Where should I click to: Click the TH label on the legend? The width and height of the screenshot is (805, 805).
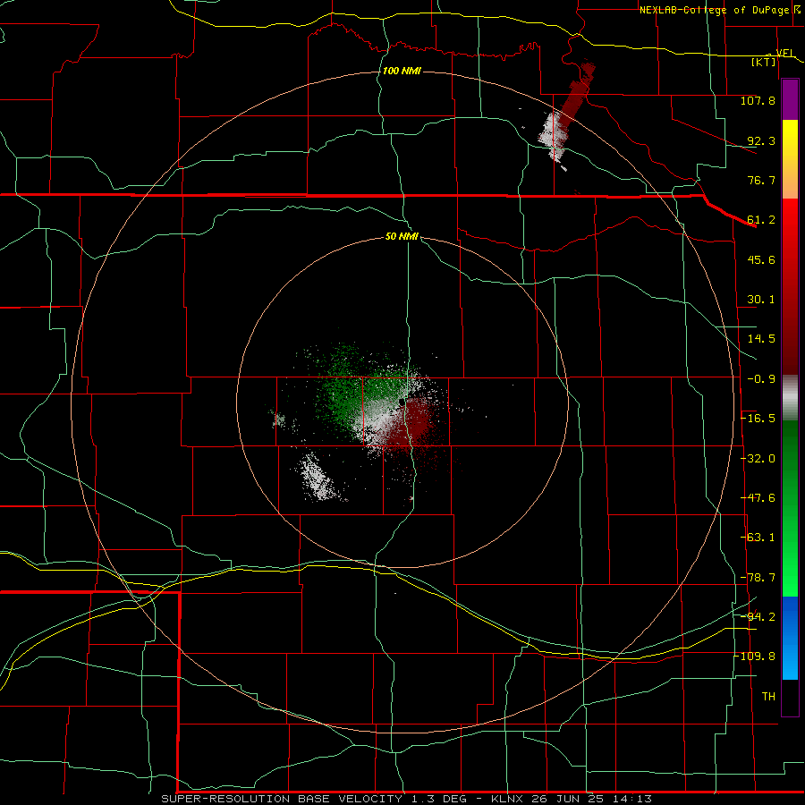768,697
